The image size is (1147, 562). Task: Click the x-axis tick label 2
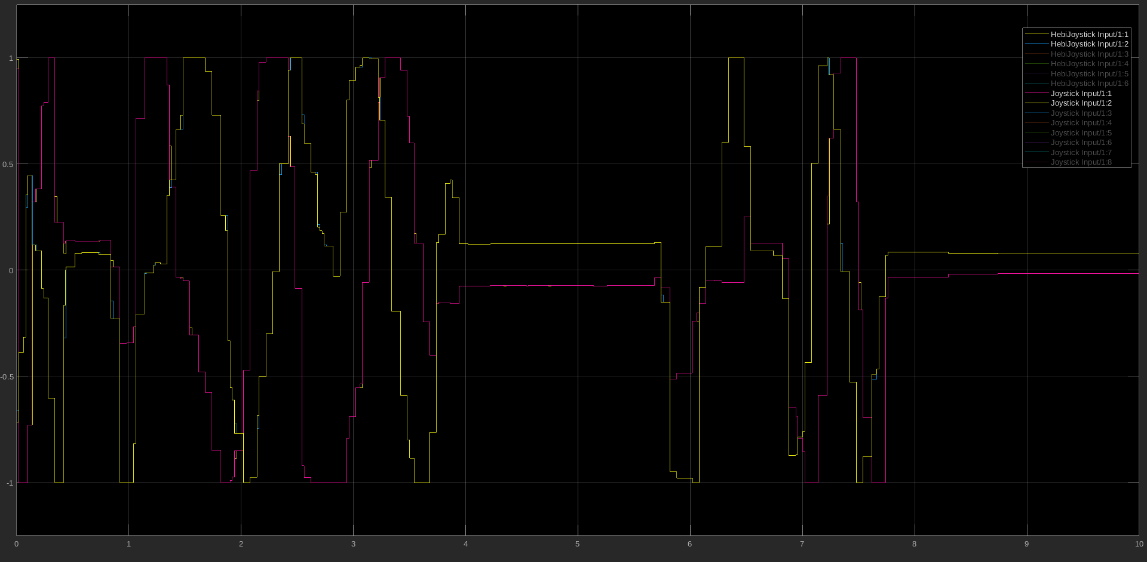(x=241, y=544)
